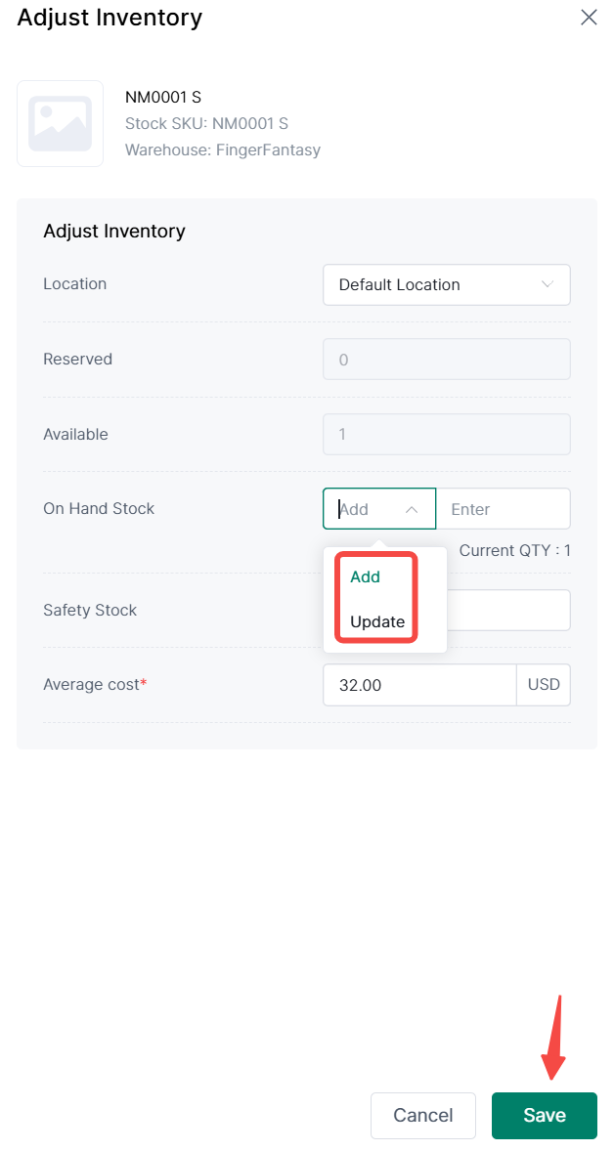This screenshot has width=614, height=1151.
Task: Save the inventory adjustment
Action: 544,1116
